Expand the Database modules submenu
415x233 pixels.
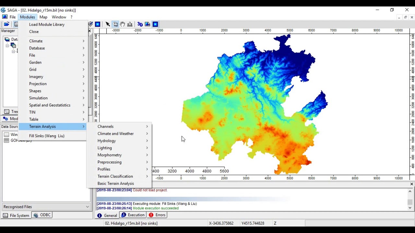(53, 48)
